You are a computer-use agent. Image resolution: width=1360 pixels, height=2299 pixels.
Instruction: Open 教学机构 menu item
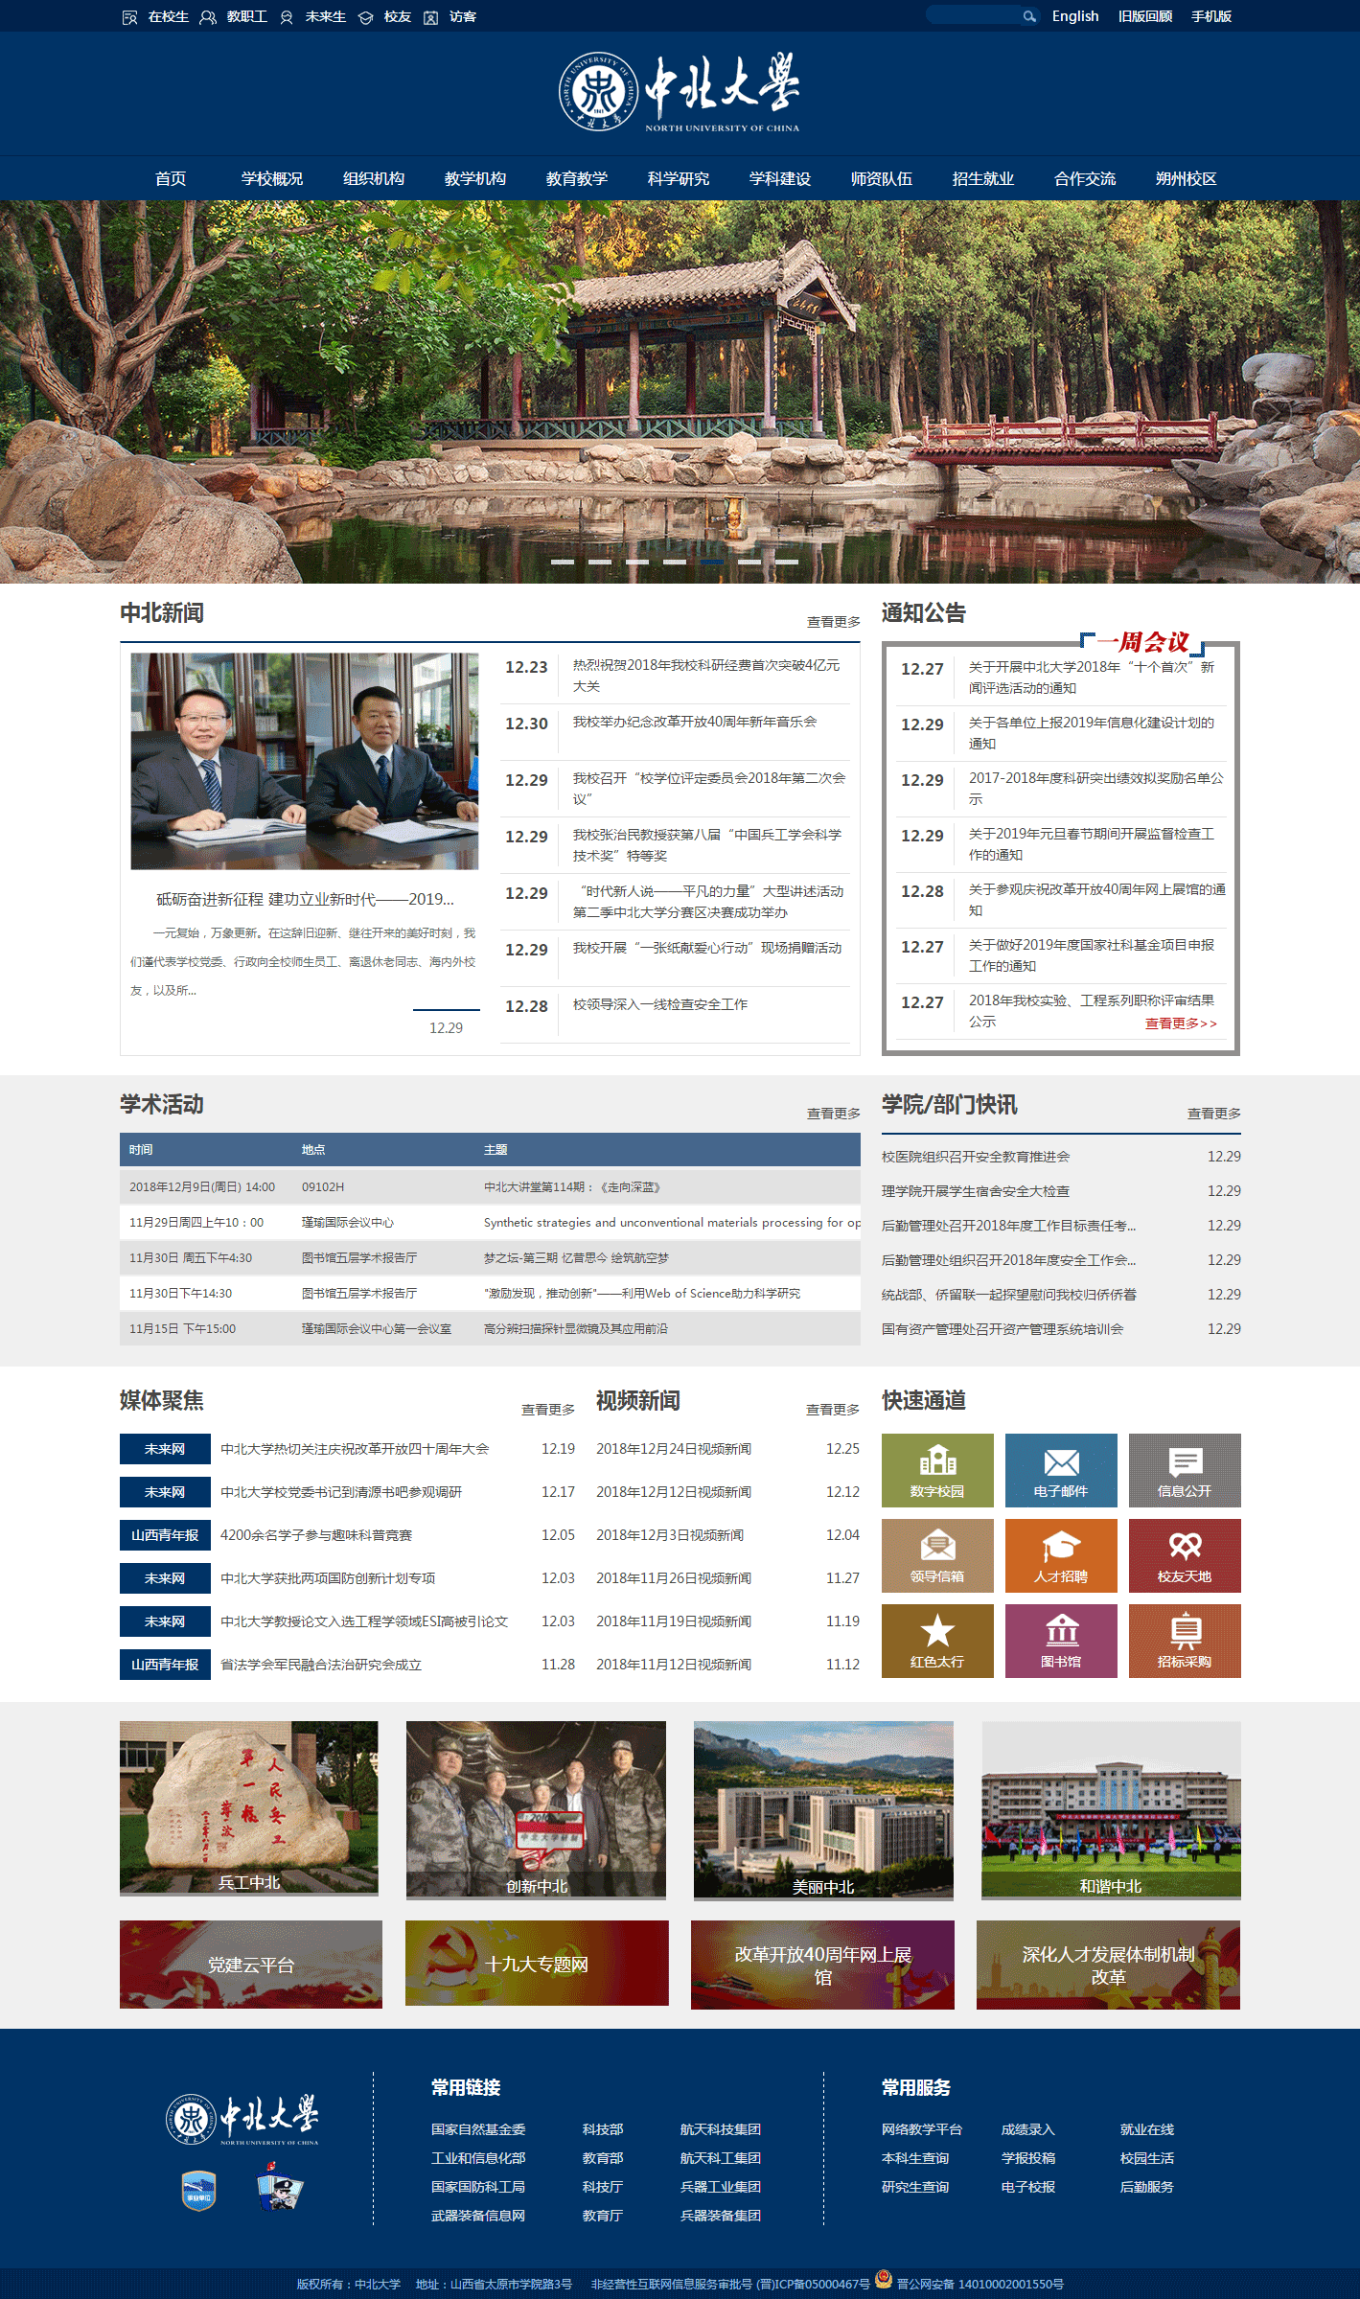[x=475, y=179]
